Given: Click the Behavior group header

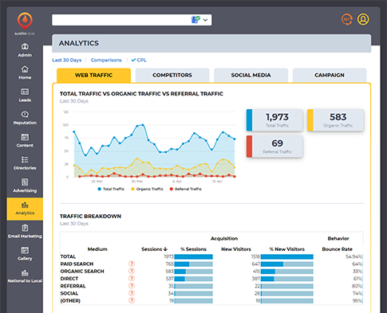Looking at the screenshot, I should (x=338, y=238).
